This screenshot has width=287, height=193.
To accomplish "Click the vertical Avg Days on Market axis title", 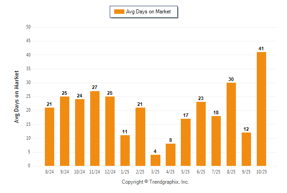I will 17,96.
